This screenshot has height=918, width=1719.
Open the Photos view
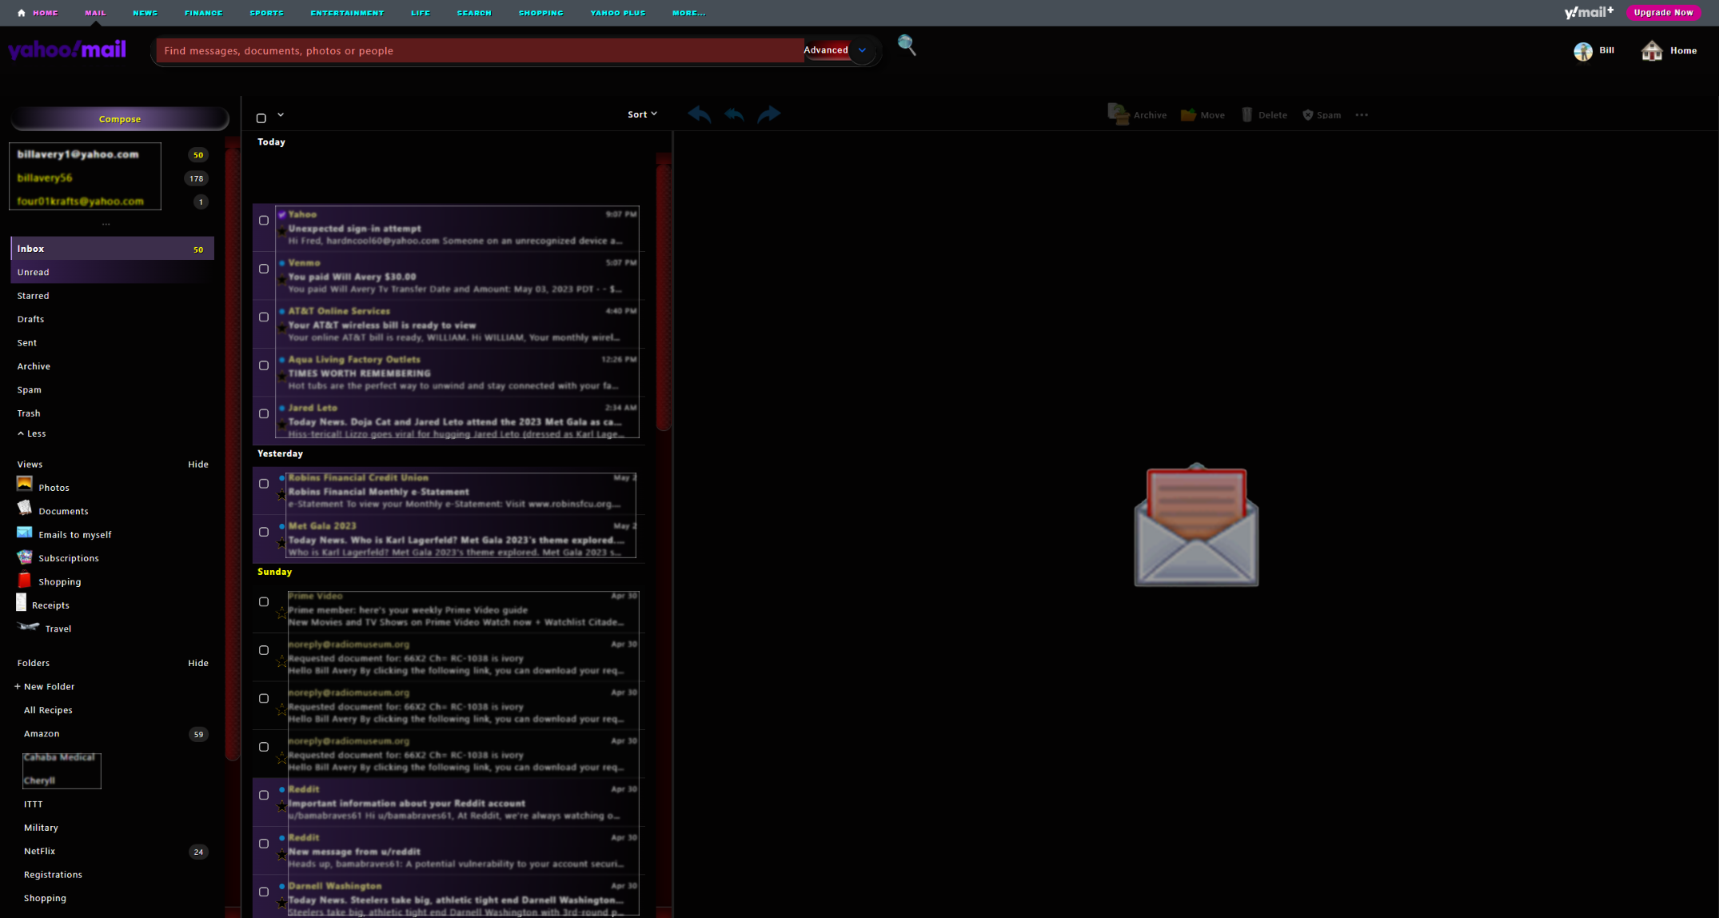click(x=54, y=487)
